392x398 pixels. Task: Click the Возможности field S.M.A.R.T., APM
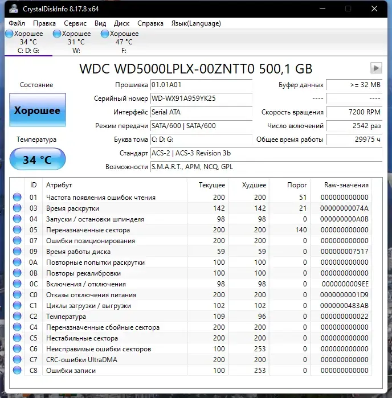tap(266, 167)
